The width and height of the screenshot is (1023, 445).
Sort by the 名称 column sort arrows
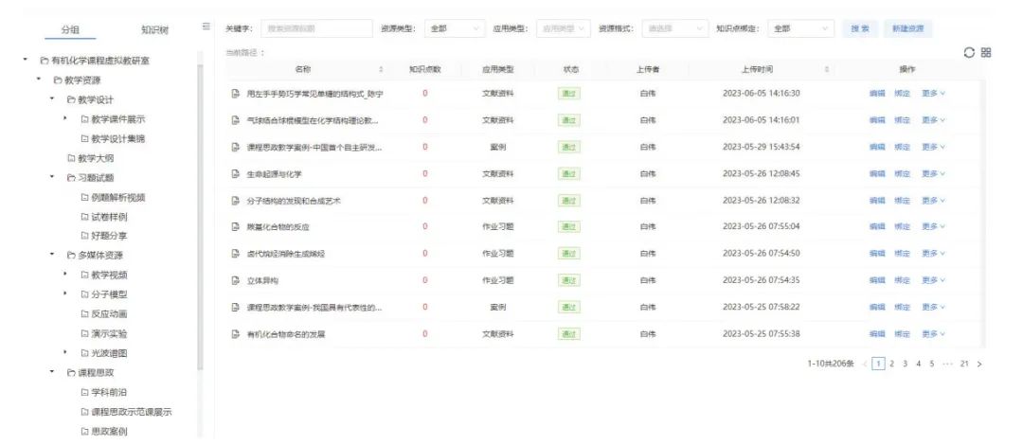tap(381, 69)
